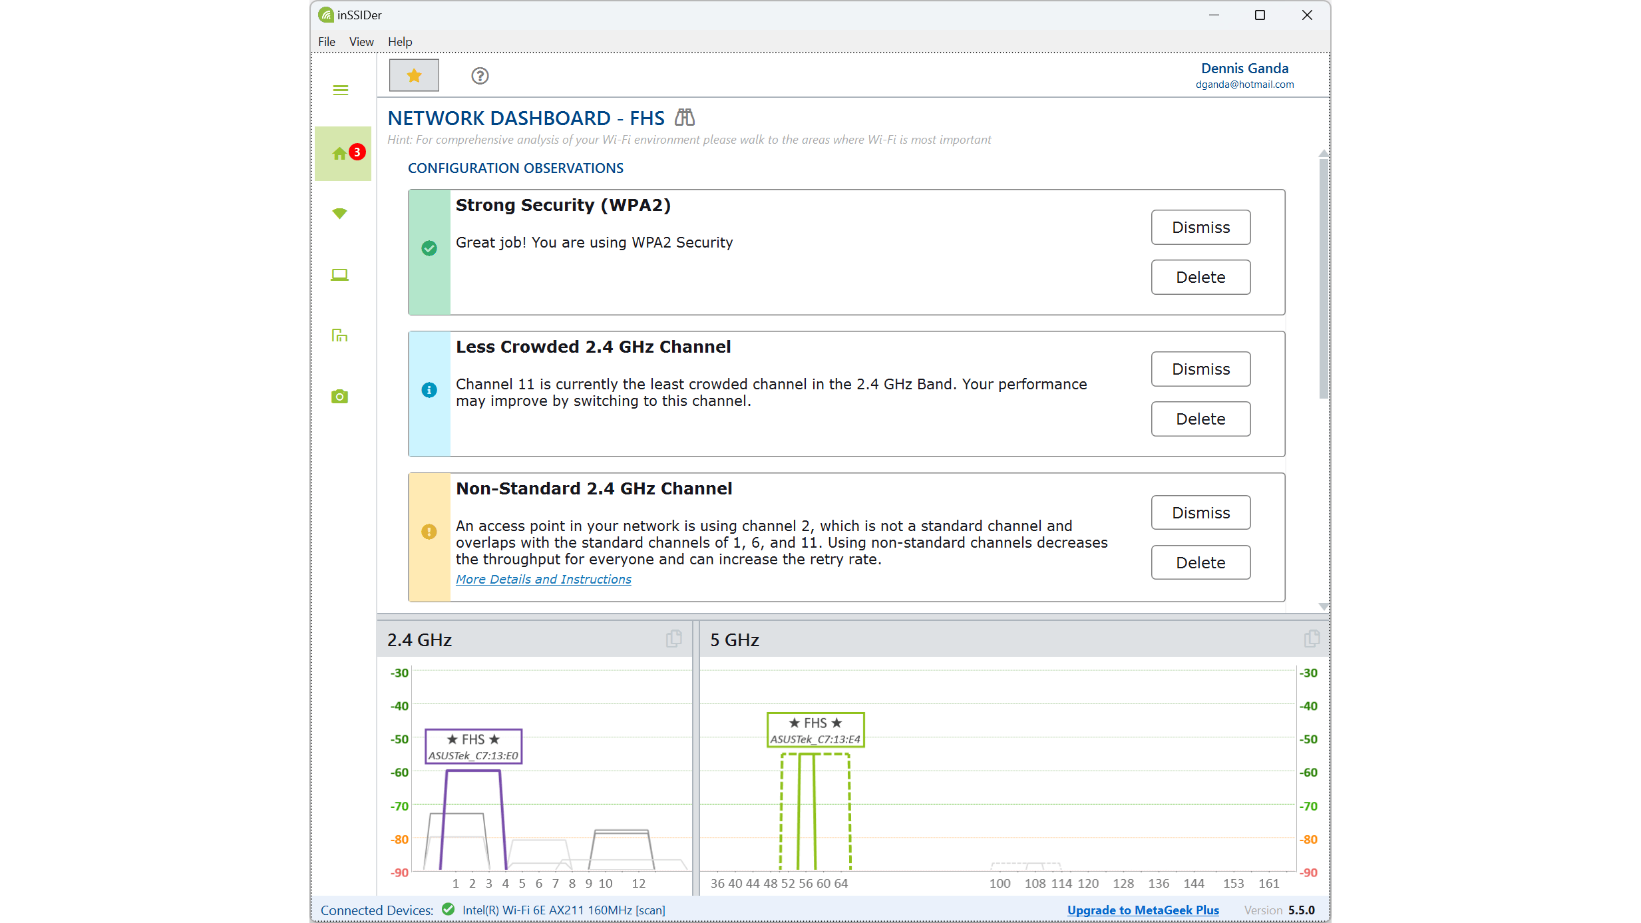
Task: Click the binoculars icon beside FHS title
Action: click(684, 118)
